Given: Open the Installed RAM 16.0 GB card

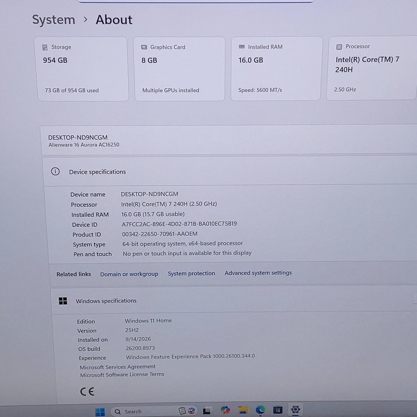Looking at the screenshot, I should pos(276,69).
